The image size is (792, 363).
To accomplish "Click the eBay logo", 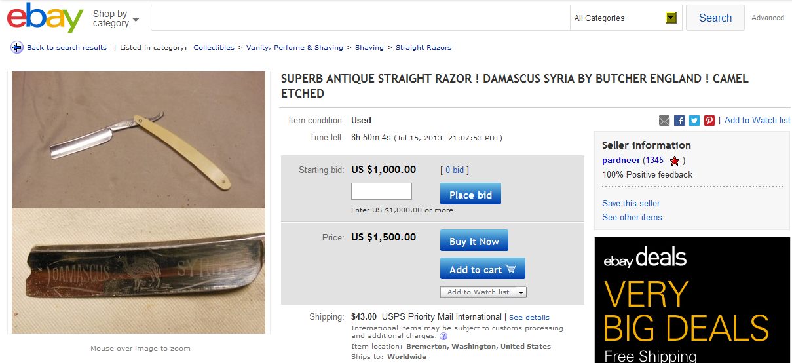I will pyautogui.click(x=45, y=18).
